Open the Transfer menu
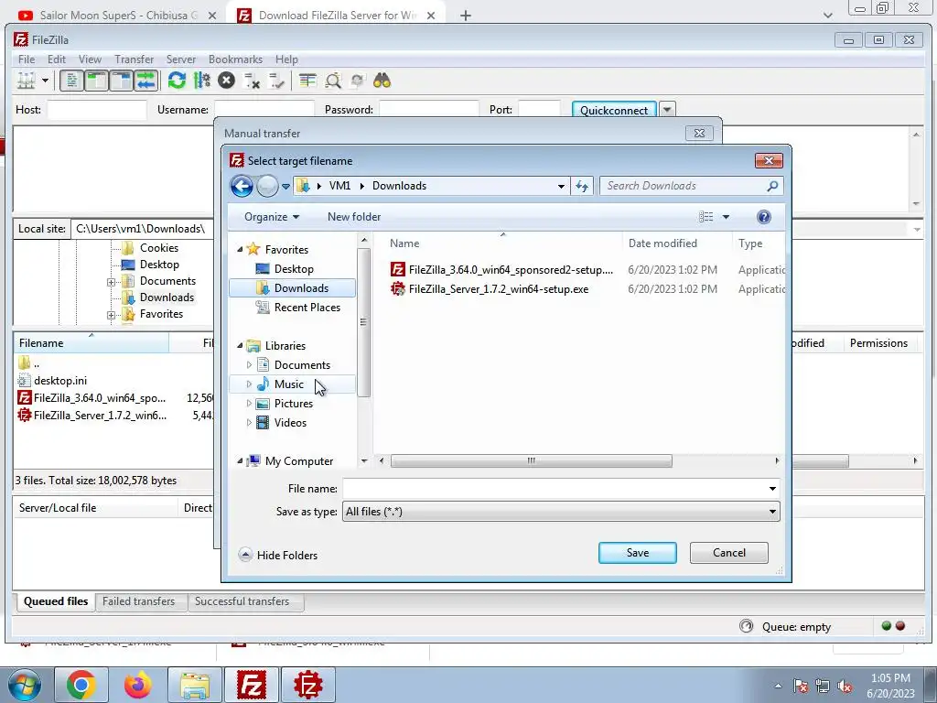 (134, 59)
